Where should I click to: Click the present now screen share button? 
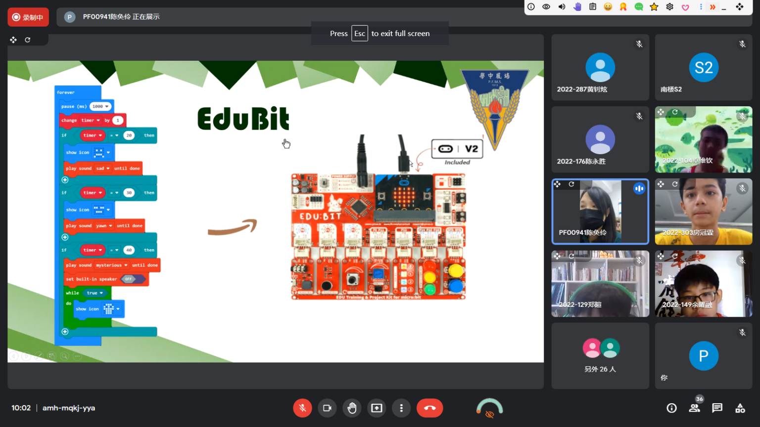click(x=377, y=408)
